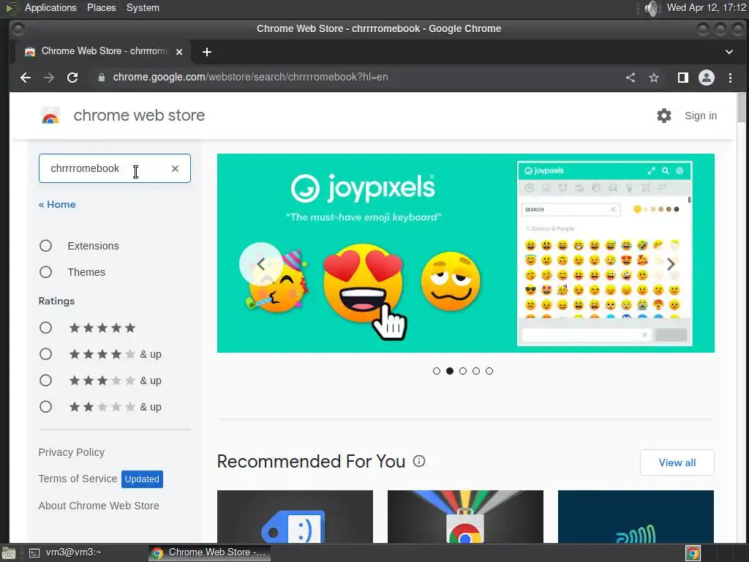The height and width of the screenshot is (562, 749).
Task: Click the Updated badge
Action: coord(142,479)
